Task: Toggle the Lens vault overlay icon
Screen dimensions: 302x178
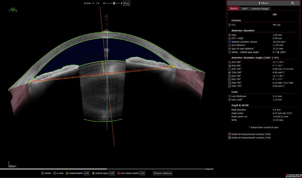Action: tap(229, 100)
